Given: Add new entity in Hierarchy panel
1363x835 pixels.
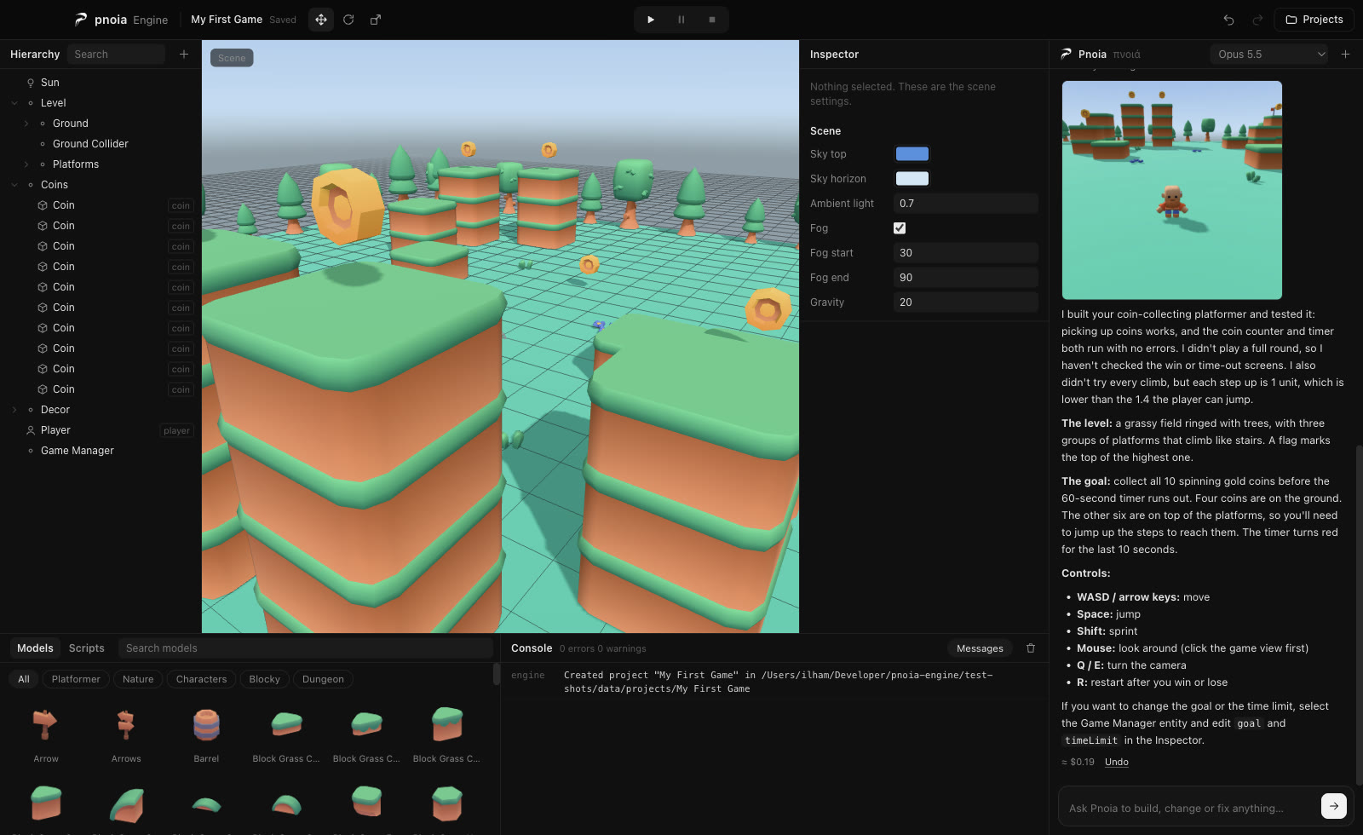Looking at the screenshot, I should pos(184,54).
